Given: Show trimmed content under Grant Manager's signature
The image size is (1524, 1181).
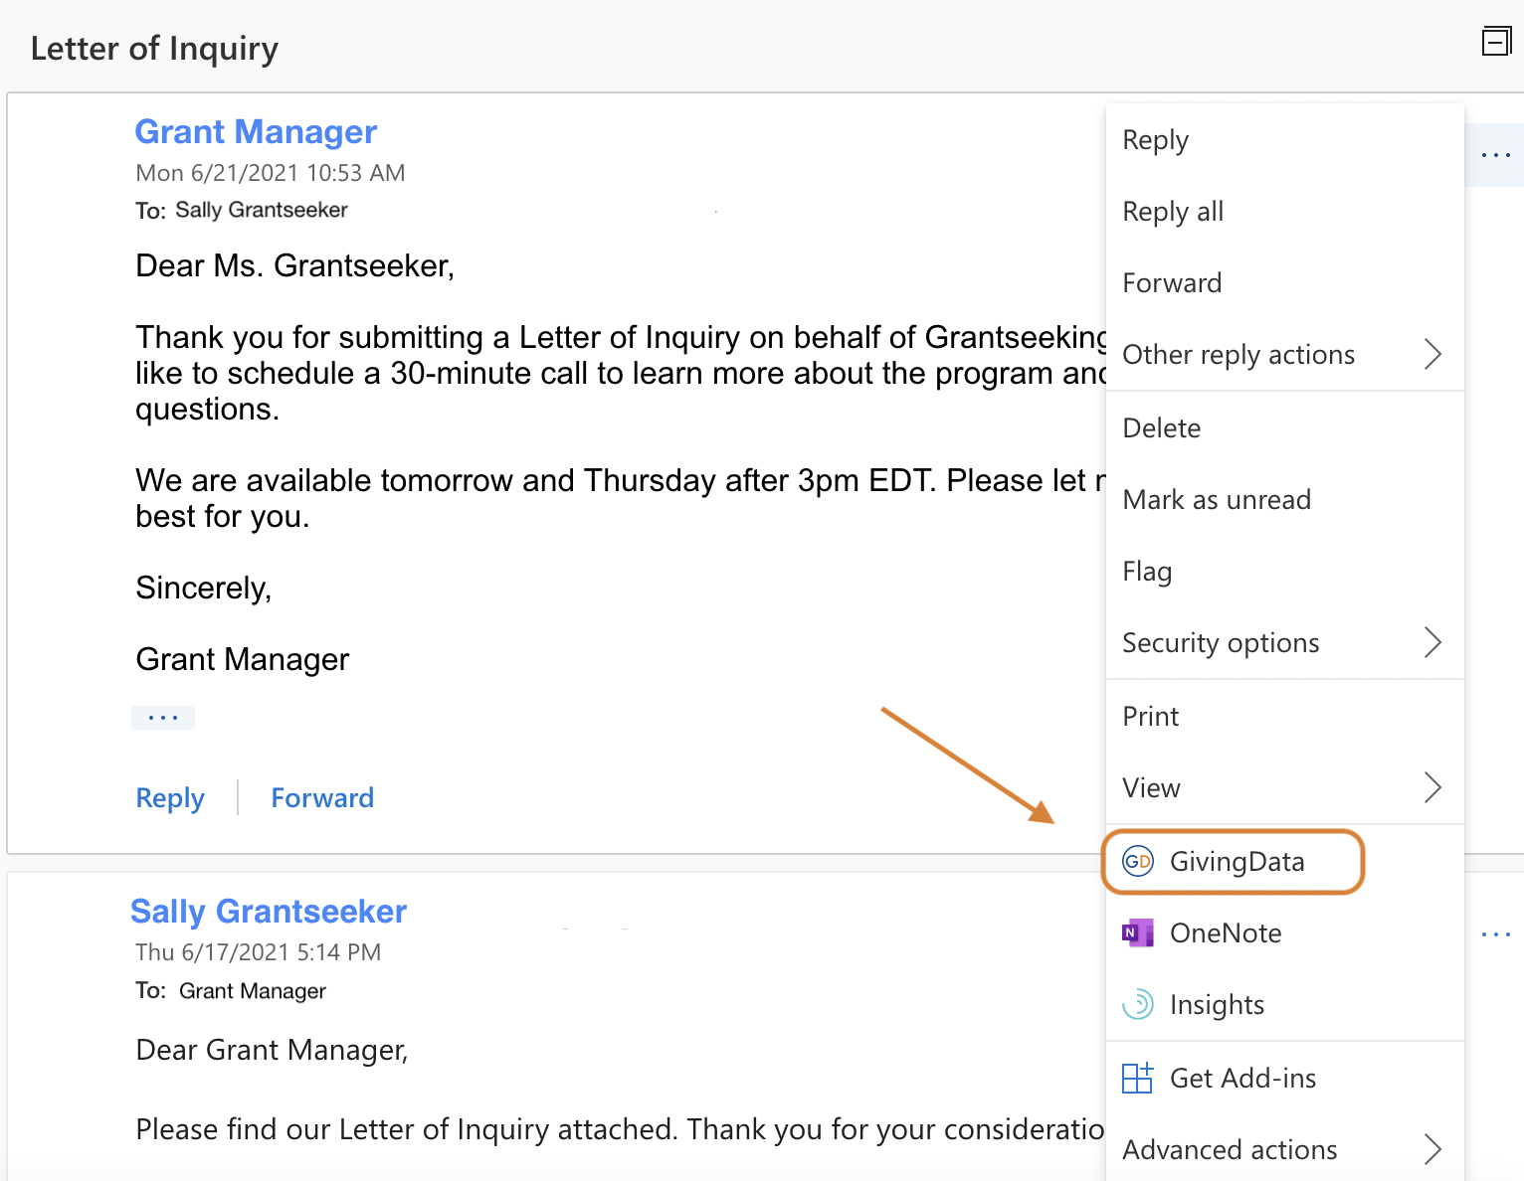Looking at the screenshot, I should [163, 717].
